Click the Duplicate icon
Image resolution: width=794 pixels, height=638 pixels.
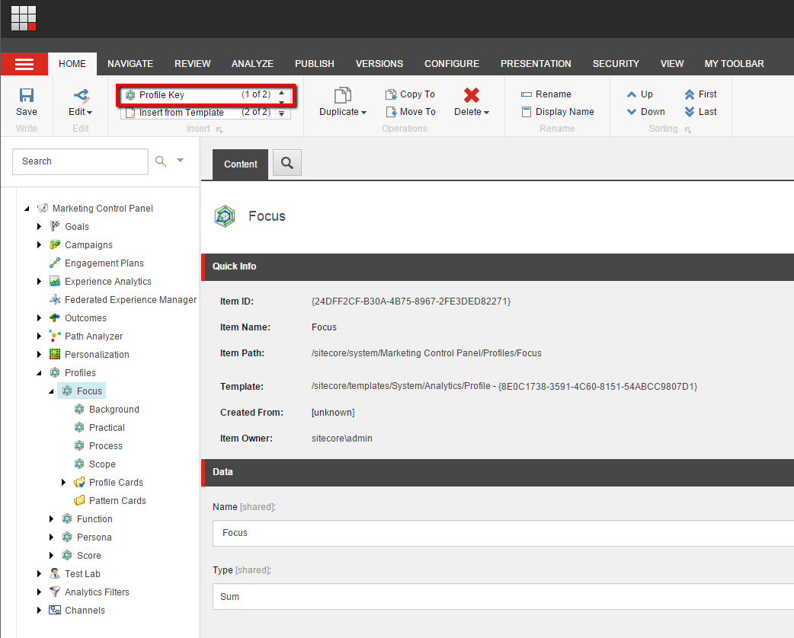343,95
